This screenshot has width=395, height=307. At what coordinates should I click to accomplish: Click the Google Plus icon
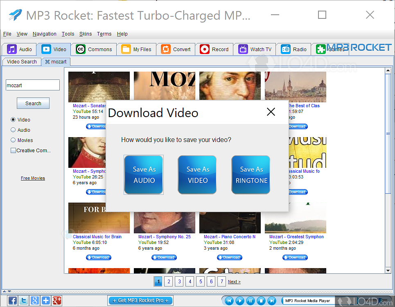(57, 300)
